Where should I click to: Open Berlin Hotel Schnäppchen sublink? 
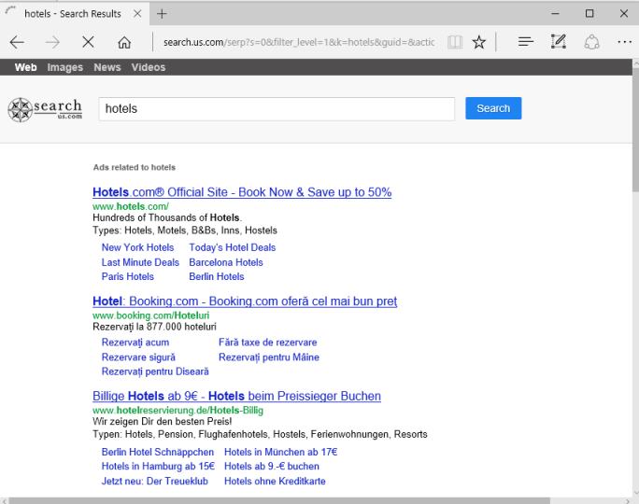tap(158, 453)
